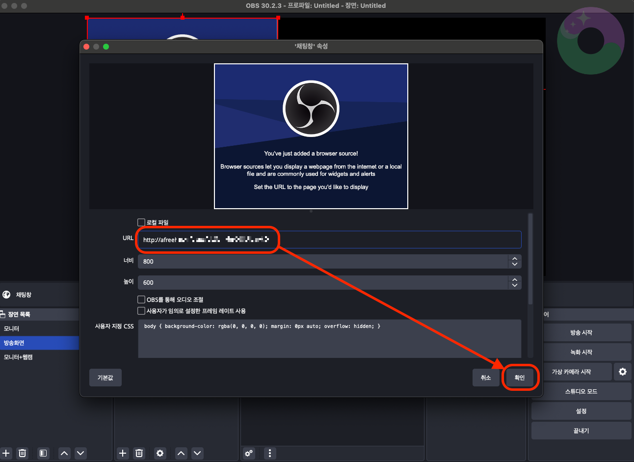Click 끝내기 button to exit OBS
This screenshot has width=634, height=462.
pyautogui.click(x=581, y=431)
